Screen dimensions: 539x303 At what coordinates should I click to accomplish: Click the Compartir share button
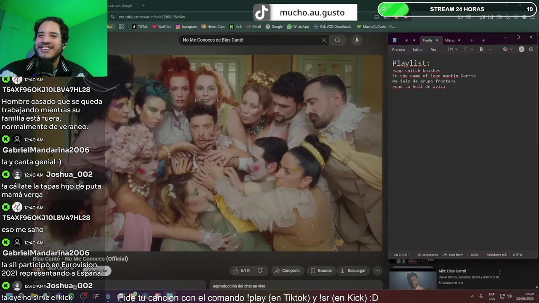point(287,271)
